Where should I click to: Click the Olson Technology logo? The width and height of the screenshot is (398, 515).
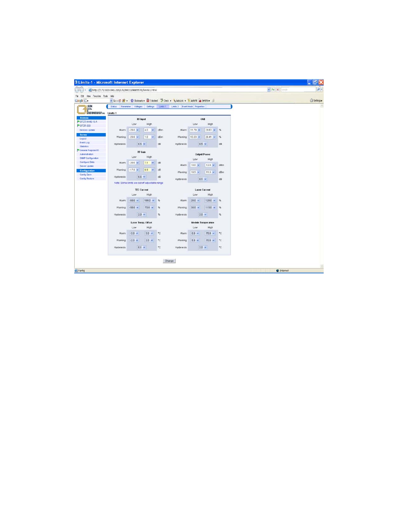(x=91, y=110)
